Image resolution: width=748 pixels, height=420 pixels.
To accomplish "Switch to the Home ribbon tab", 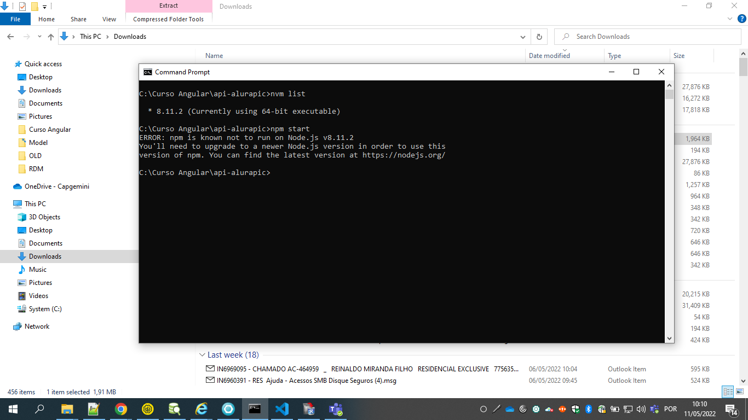I will point(47,19).
